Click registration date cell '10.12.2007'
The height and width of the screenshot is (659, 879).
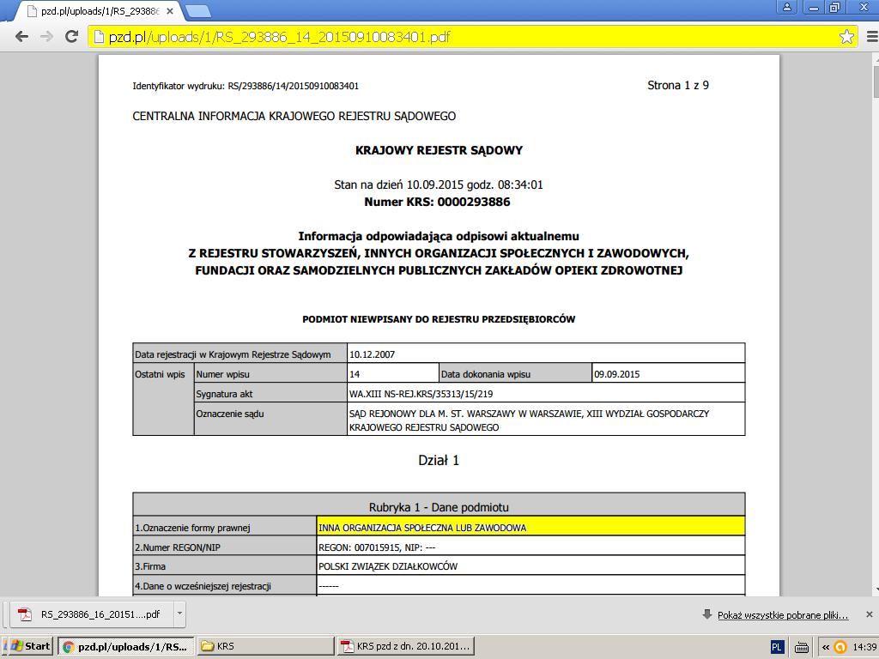tap(546, 354)
